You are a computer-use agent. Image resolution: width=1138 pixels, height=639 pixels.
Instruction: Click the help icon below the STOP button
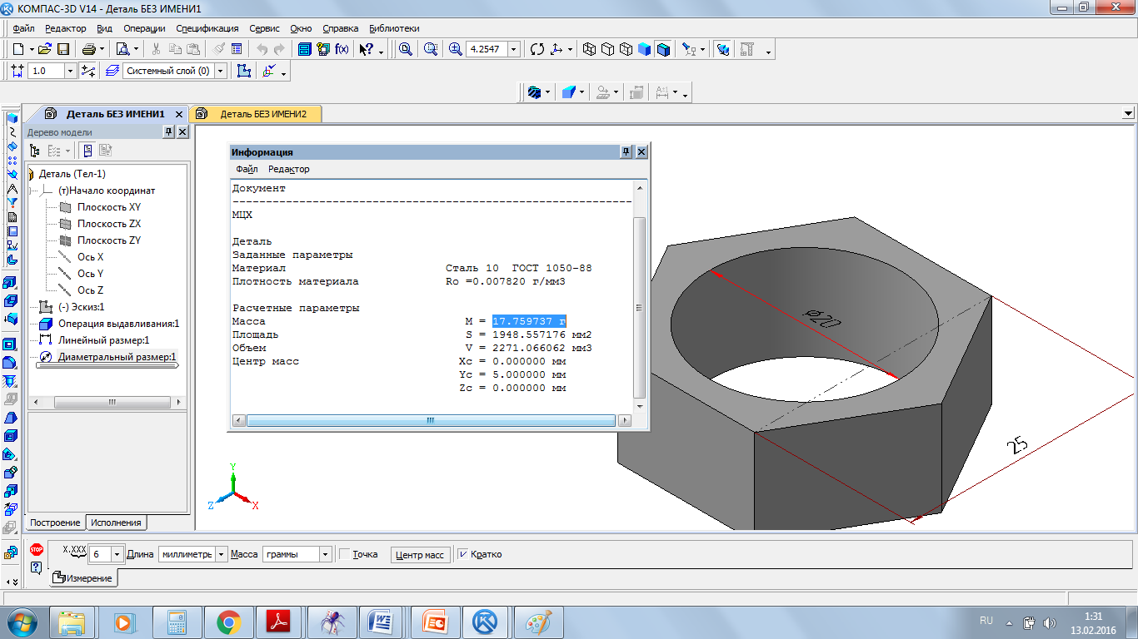point(37,567)
